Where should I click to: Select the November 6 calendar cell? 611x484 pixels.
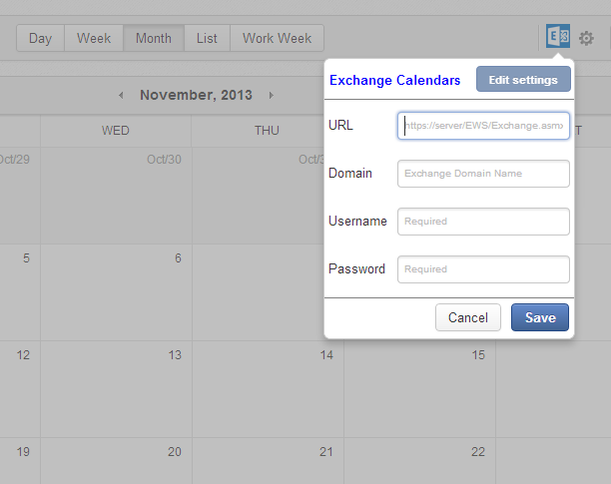[x=116, y=292]
